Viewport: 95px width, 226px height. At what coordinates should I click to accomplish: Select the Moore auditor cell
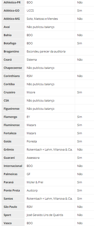click(50, 92)
